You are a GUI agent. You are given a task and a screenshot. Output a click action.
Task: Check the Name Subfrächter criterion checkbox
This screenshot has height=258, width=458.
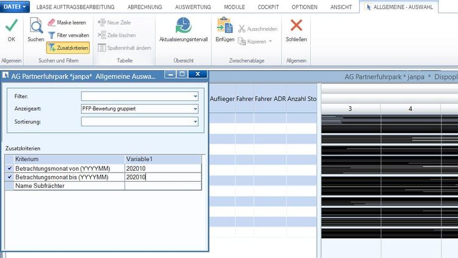tap(10, 185)
